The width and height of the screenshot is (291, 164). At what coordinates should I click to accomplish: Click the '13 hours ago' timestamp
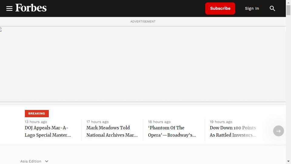[36, 122]
